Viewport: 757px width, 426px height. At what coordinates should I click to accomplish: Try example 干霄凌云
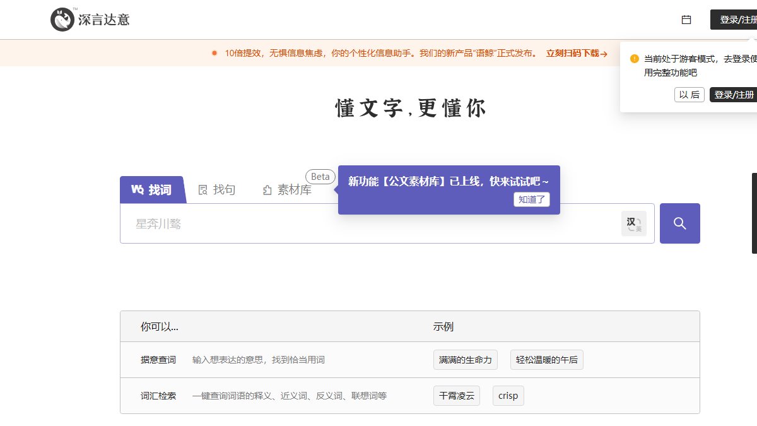coord(457,396)
